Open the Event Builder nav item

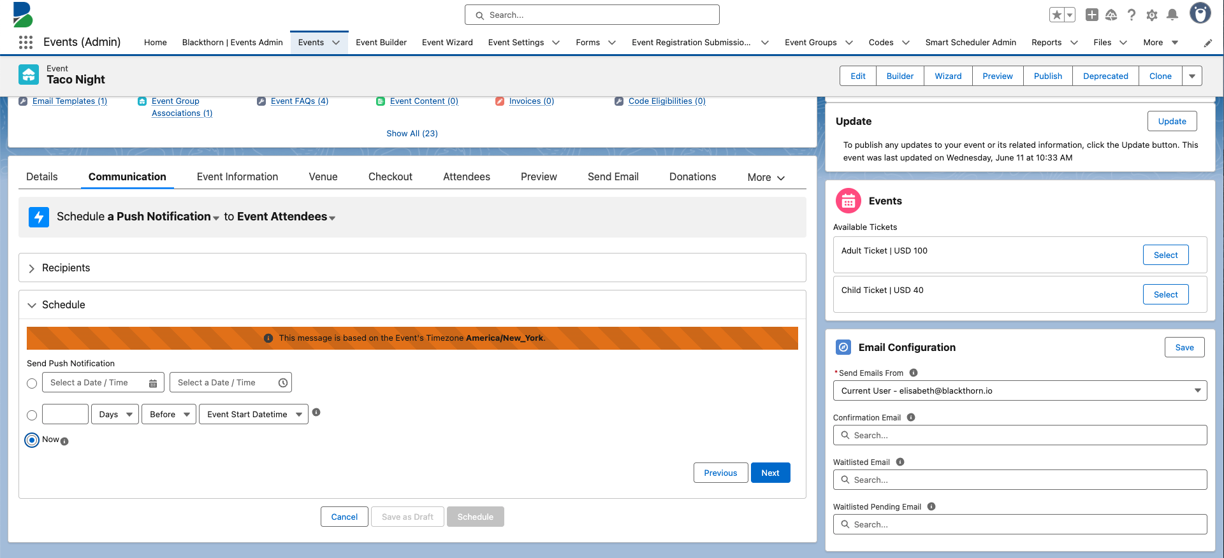click(381, 42)
